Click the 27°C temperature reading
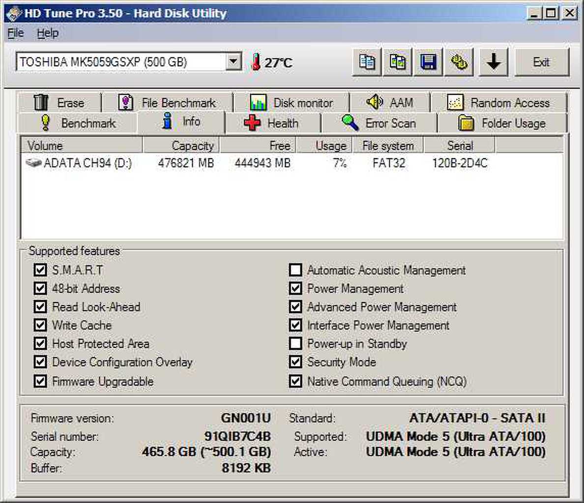The height and width of the screenshot is (503, 584). coord(278,62)
